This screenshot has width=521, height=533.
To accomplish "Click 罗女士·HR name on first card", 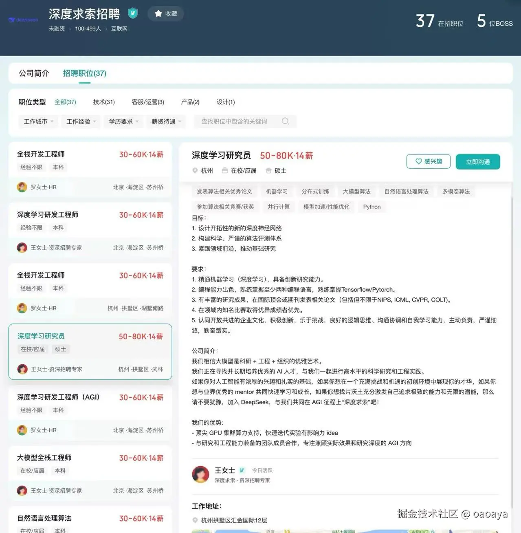I will [44, 187].
